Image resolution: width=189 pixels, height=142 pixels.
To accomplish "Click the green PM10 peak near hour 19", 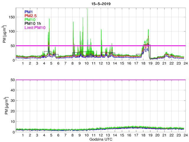I will coord(148,30).
